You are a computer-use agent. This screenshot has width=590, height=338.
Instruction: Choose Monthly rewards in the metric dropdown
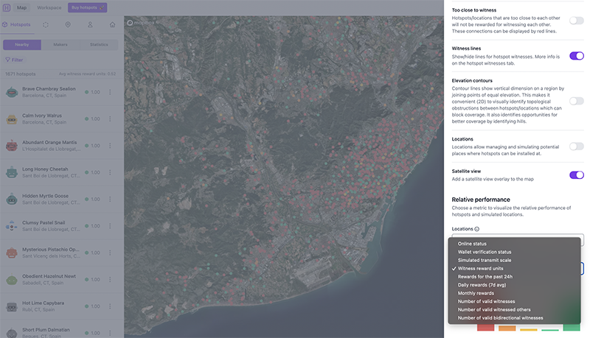tap(476, 293)
